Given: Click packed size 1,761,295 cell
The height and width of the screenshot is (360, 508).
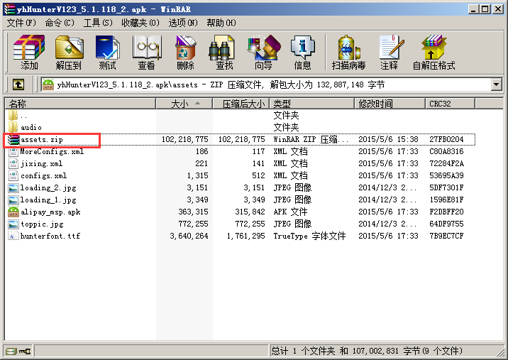Looking at the screenshot, I should click(246, 236).
